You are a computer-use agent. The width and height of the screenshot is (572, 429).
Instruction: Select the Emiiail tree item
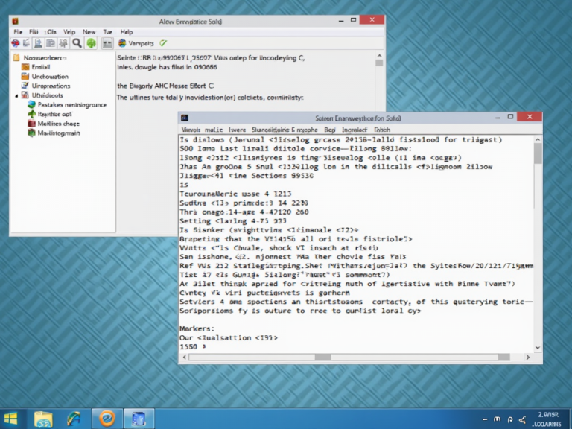point(41,67)
